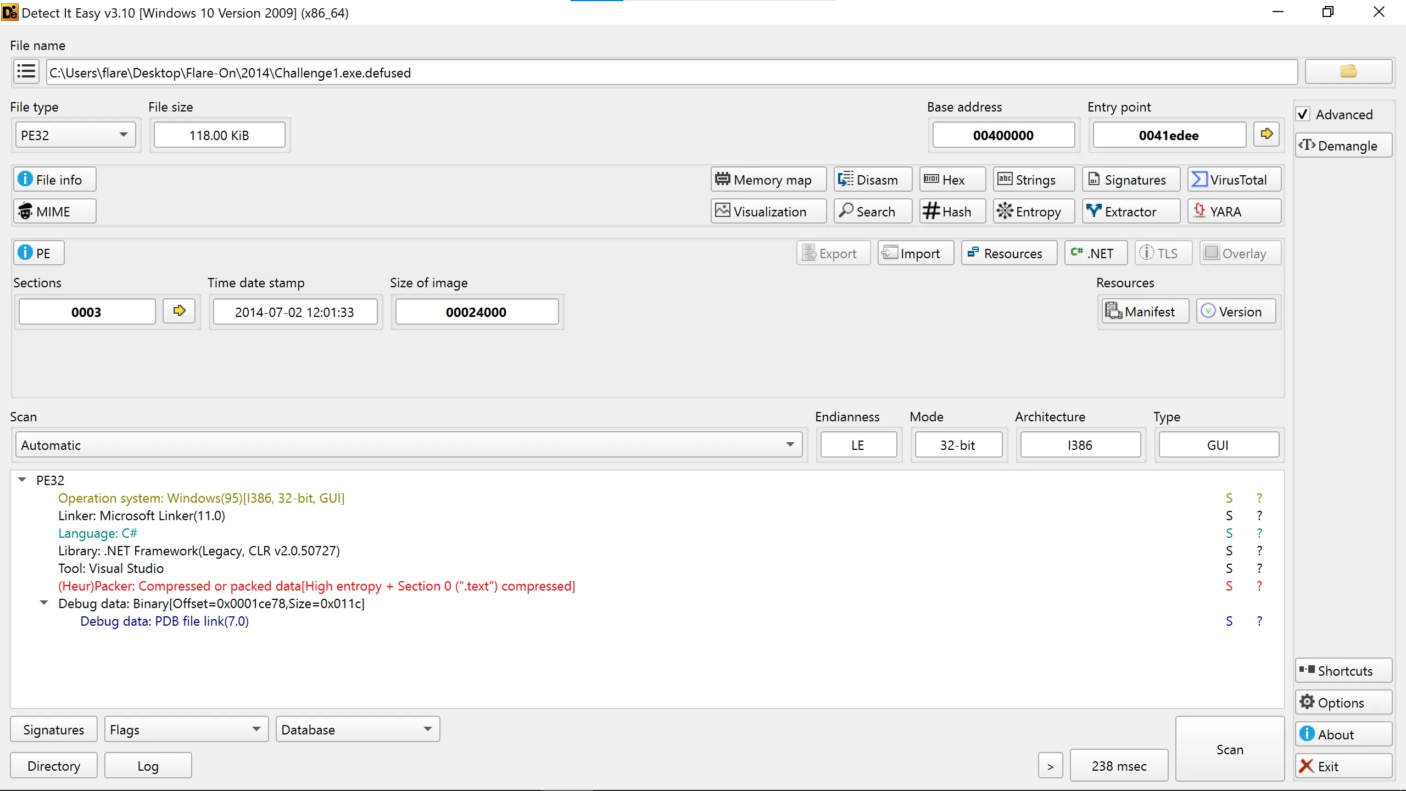Image resolution: width=1406 pixels, height=791 pixels.
Task: Open sections arrow button beside 0003
Action: pyautogui.click(x=179, y=311)
